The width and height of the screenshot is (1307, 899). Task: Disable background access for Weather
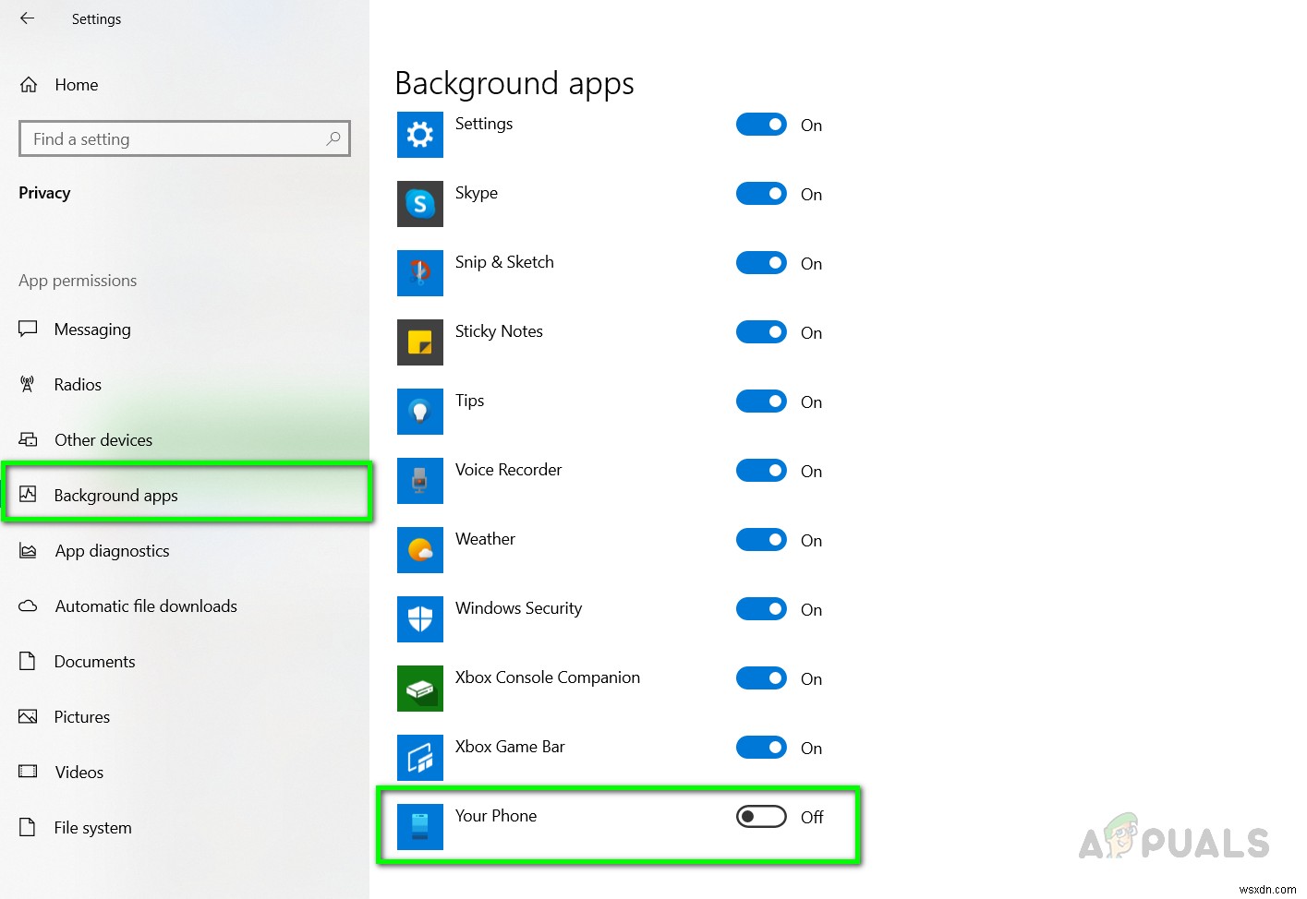(x=760, y=540)
